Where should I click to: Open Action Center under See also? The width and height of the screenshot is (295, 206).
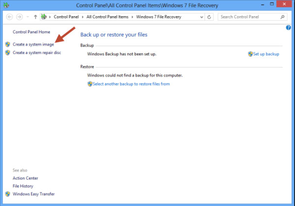coord(26,178)
